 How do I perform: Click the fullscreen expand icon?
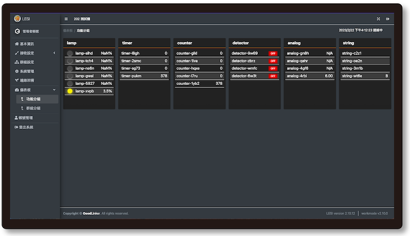(378, 19)
